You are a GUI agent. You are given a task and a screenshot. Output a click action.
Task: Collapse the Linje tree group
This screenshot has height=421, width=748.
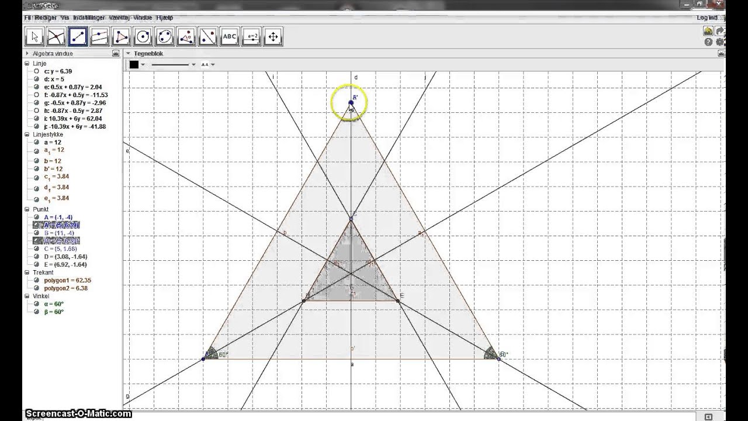tap(27, 63)
